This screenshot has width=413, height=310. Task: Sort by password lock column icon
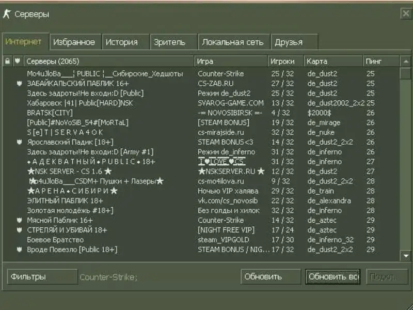click(8, 61)
